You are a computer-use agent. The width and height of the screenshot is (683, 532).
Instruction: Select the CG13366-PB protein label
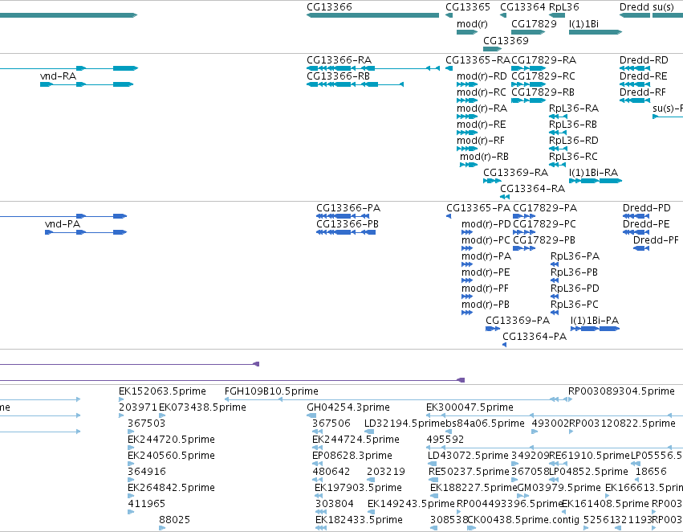coord(348,224)
